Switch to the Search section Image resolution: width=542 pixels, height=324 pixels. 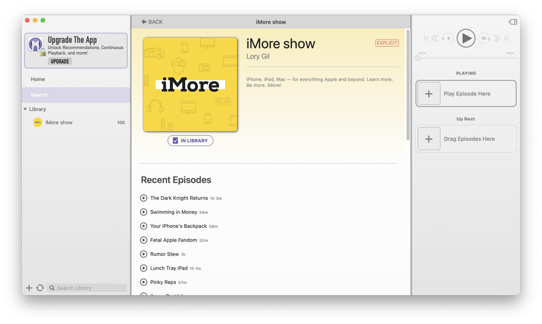point(39,94)
